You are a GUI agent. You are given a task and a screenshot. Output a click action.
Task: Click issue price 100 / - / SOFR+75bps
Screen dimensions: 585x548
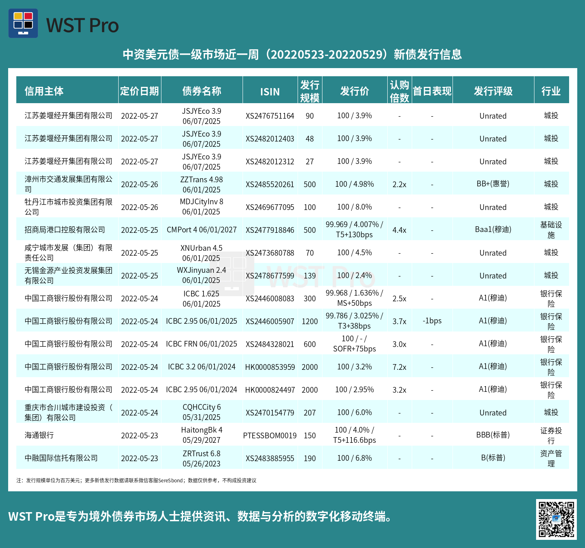(354, 344)
